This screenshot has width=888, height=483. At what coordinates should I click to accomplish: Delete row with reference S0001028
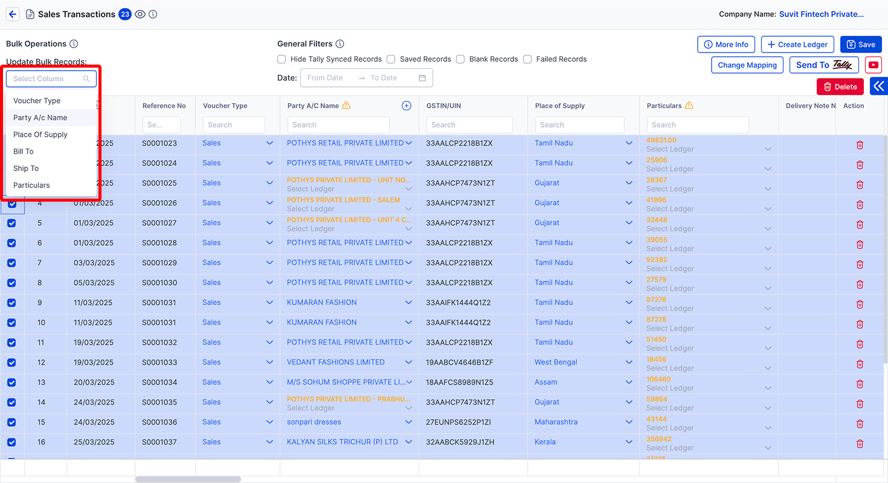coord(860,245)
